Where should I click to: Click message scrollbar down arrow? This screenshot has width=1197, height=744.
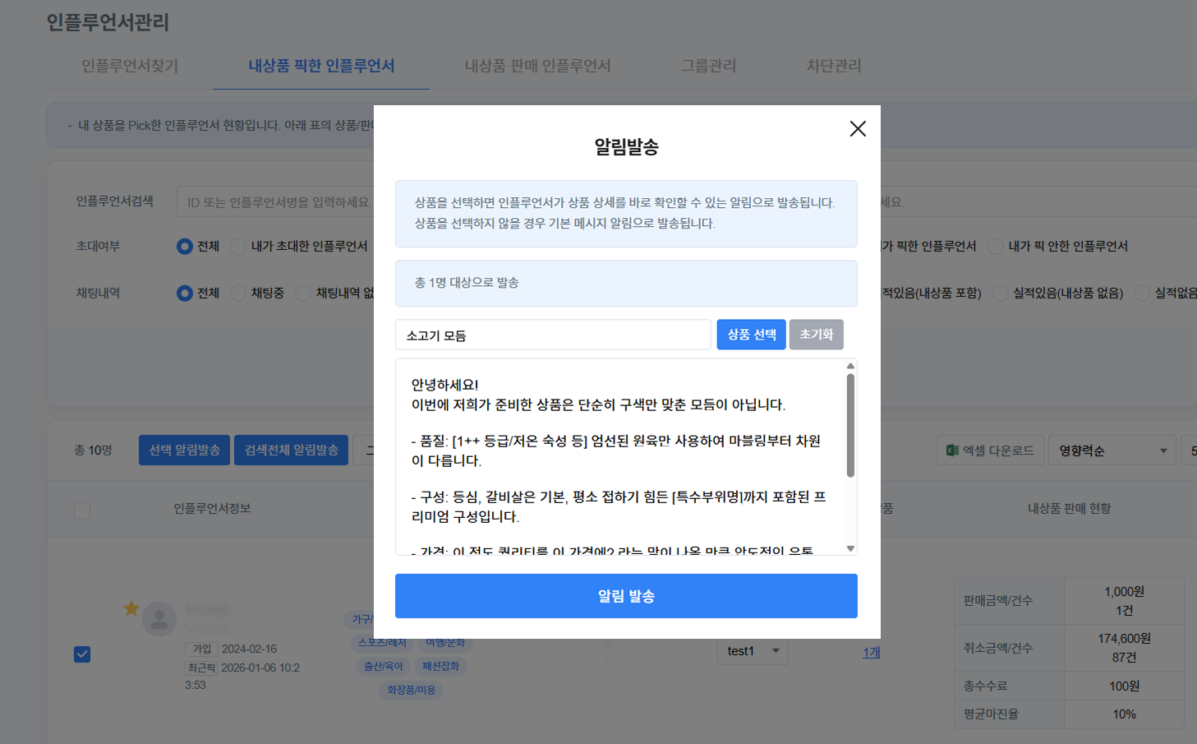[x=850, y=548]
